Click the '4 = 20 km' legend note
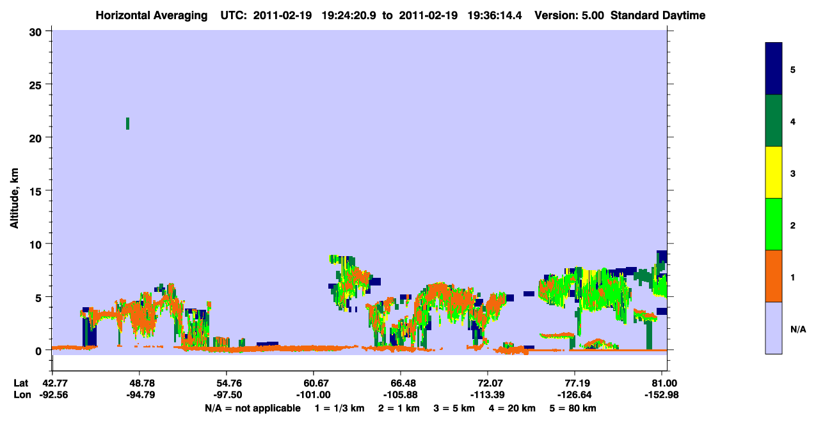Image resolution: width=832 pixels, height=426 pixels. 511,408
